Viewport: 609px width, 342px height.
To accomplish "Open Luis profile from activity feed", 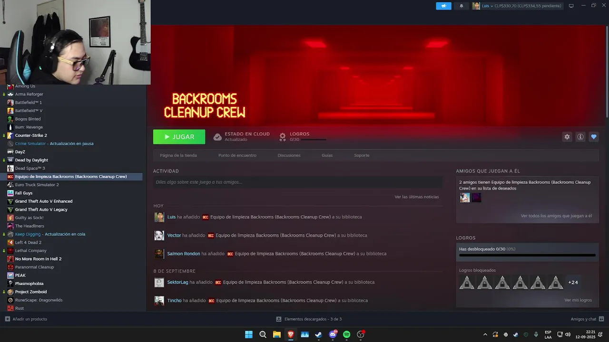I will [x=171, y=217].
